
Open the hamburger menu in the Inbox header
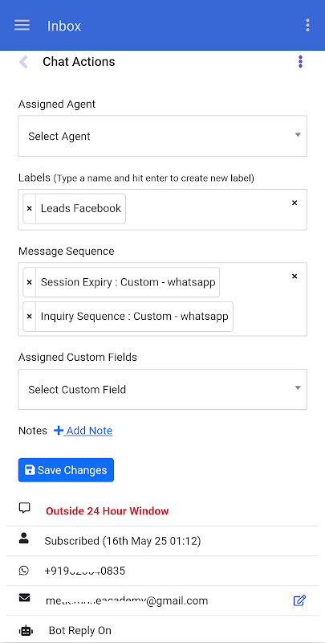coord(22,26)
